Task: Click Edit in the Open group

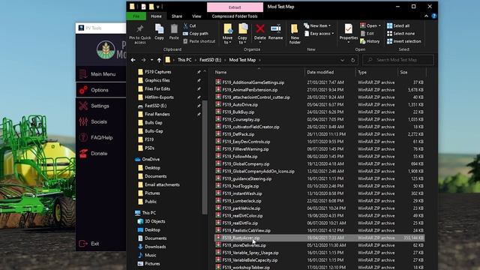Action: [367, 34]
